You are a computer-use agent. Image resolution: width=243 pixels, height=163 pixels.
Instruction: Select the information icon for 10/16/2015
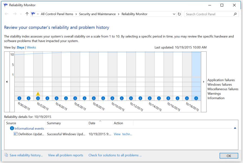pos(168,98)
